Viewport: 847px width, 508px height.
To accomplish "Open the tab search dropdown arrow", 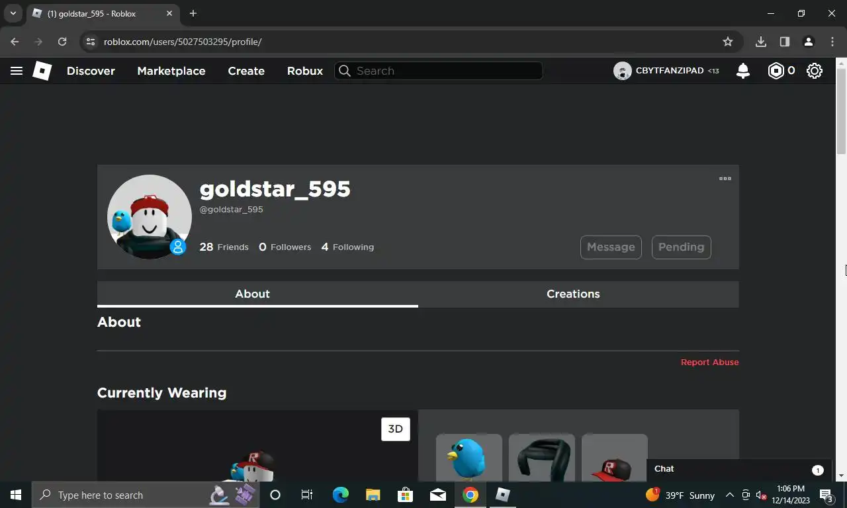I will [x=13, y=13].
